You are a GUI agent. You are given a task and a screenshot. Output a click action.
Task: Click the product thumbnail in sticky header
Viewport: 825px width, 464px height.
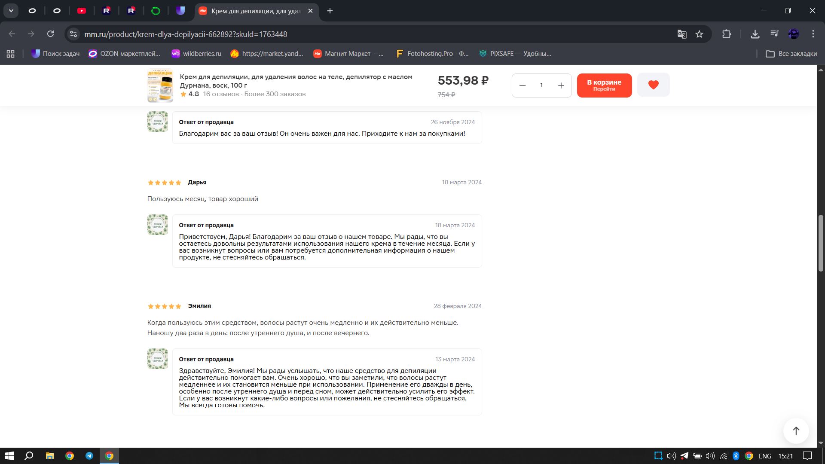click(x=160, y=85)
